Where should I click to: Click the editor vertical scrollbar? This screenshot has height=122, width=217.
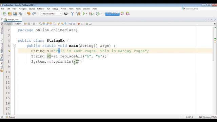(213, 44)
